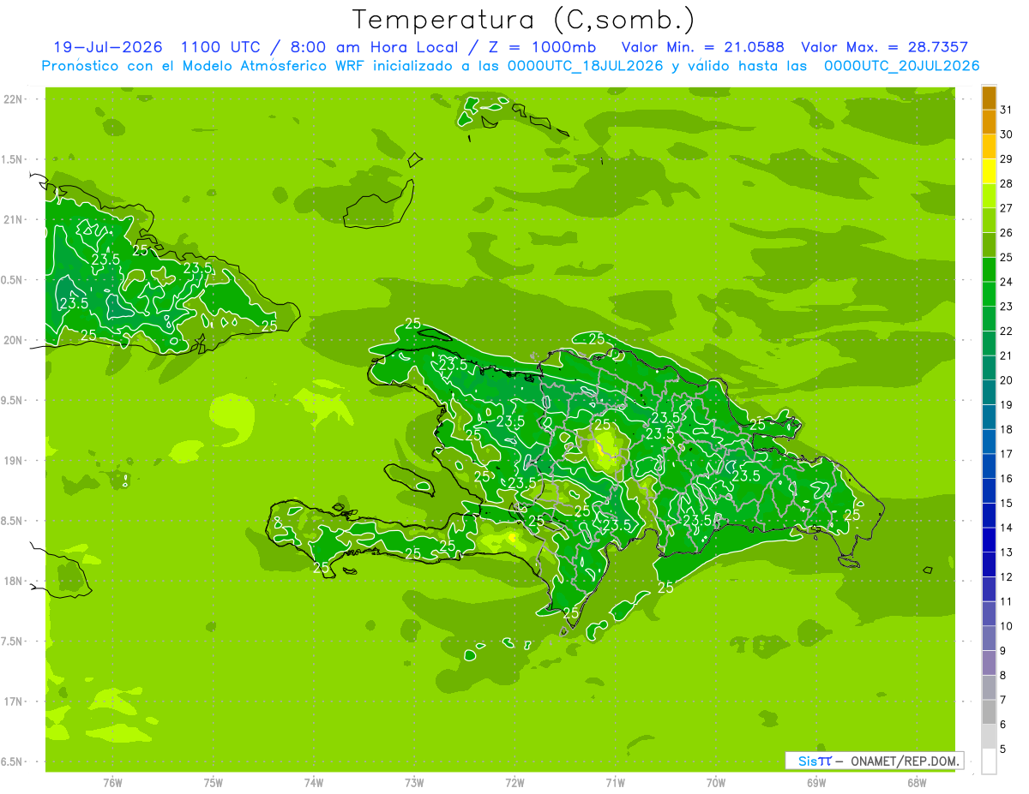This screenshot has width=1029, height=794.
Task: Click the Valor Min. = 21.0588 text
Action: tap(703, 47)
